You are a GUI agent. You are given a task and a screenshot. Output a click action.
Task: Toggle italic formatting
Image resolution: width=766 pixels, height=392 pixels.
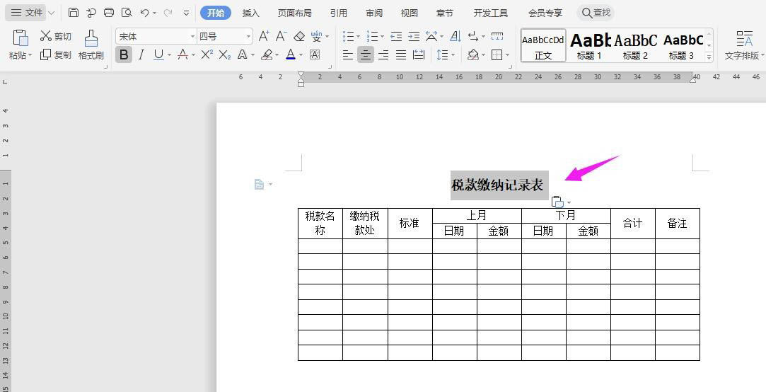pos(141,54)
